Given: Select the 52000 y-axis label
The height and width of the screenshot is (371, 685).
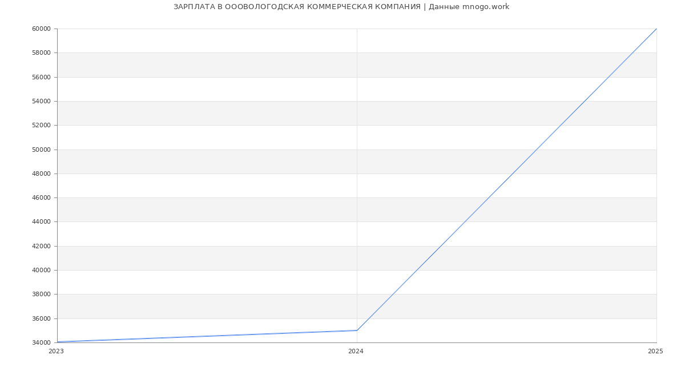Looking at the screenshot, I should [41, 126].
